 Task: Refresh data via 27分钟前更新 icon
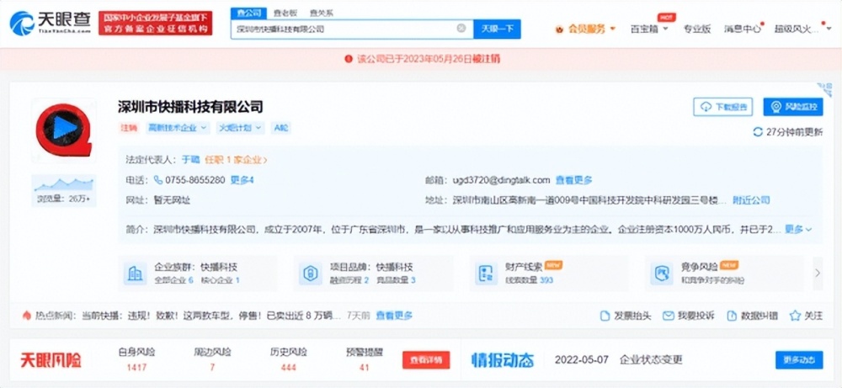(x=758, y=132)
